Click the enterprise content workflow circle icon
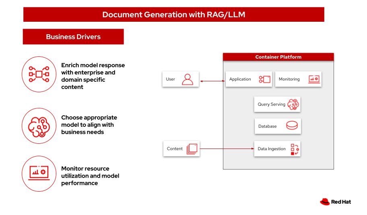367x215 pixels. 39,74
